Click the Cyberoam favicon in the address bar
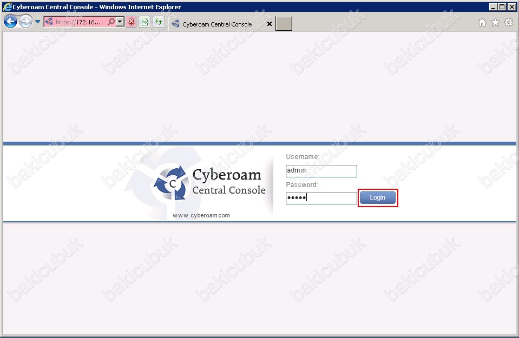519x338 pixels. click(49, 22)
